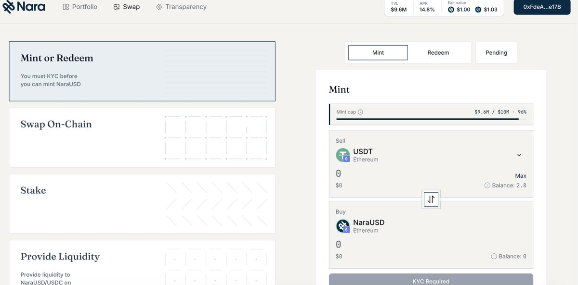
Task: Click the Transparency diamond icon
Action: coord(159,7)
